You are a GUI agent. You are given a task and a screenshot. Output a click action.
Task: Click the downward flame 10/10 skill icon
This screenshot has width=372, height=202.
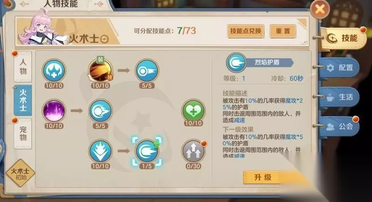click(x=100, y=151)
